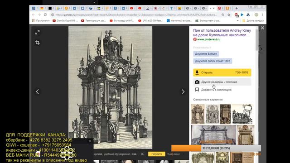The image size is (290, 163).
Task: Open the магнитный вихрев bookmark
Action: click(179, 21)
